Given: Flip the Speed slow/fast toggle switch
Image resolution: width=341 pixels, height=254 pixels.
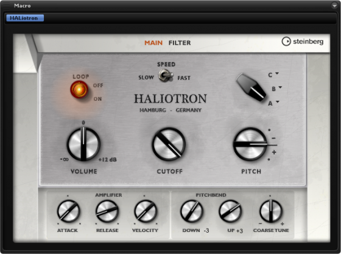Looking at the screenshot, I should (166, 76).
